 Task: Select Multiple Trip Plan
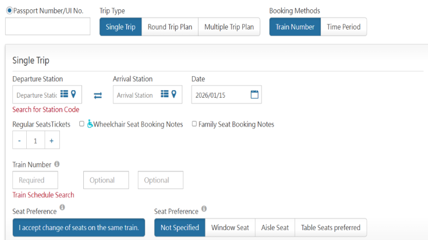pos(229,27)
